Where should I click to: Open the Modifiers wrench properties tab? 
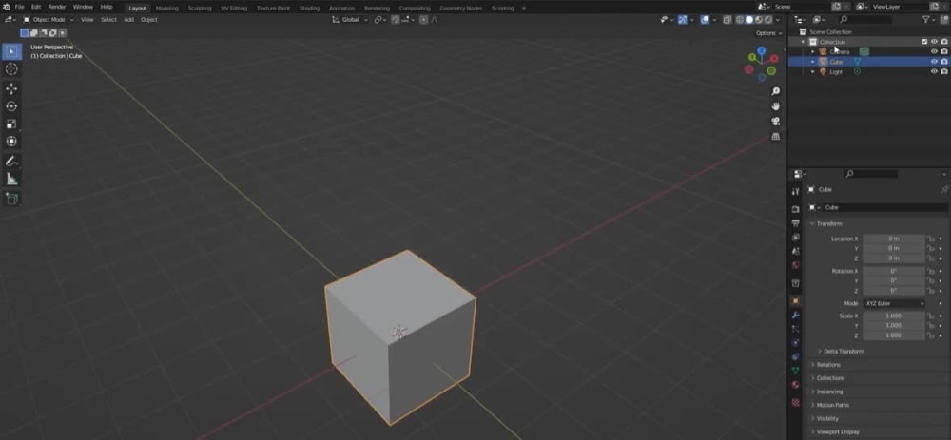coord(796,316)
